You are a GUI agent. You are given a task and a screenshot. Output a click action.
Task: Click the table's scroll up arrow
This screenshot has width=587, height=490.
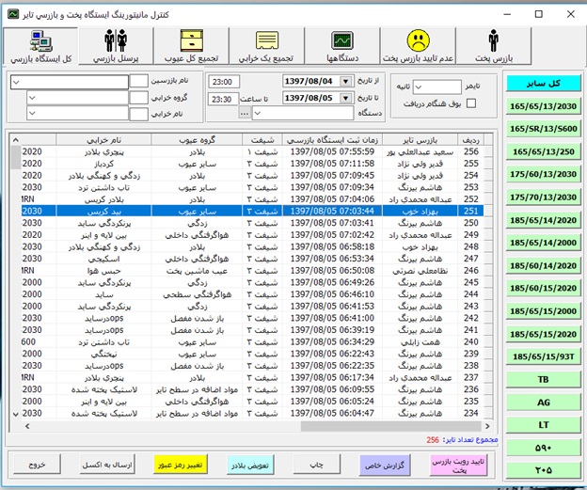tap(16, 140)
